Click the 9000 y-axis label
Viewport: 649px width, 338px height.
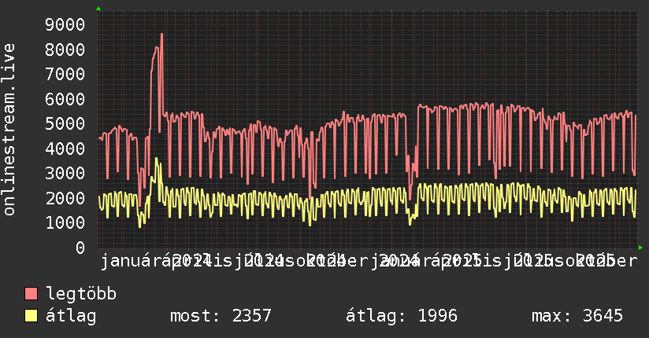[x=65, y=25]
